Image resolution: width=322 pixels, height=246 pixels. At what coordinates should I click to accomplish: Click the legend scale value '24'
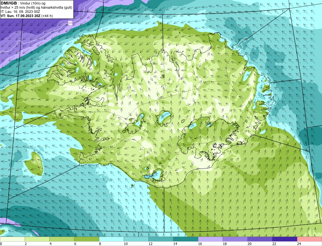click(x=299, y=244)
